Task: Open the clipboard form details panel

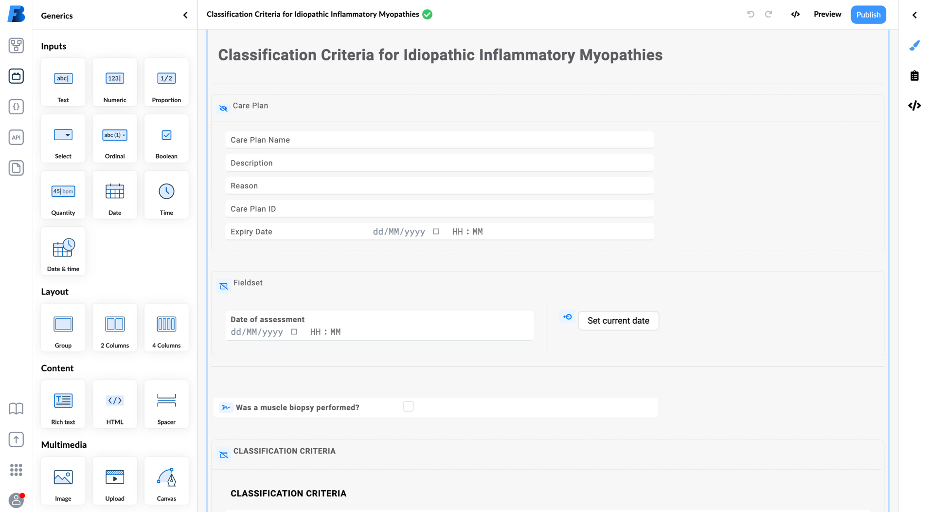Action: click(x=914, y=75)
